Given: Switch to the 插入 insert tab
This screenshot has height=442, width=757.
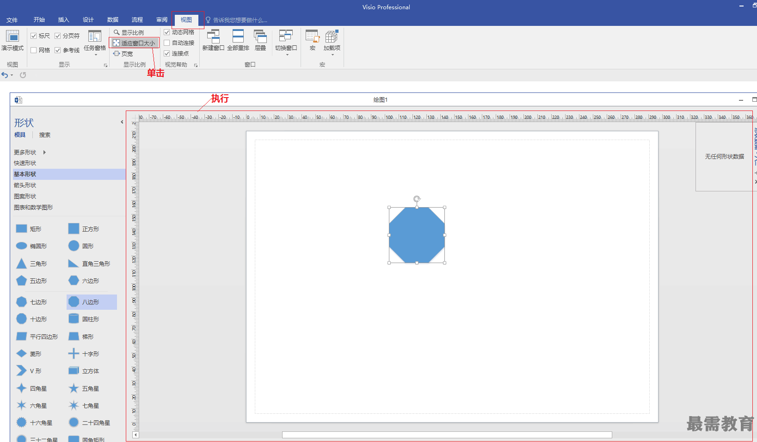Looking at the screenshot, I should [64, 20].
